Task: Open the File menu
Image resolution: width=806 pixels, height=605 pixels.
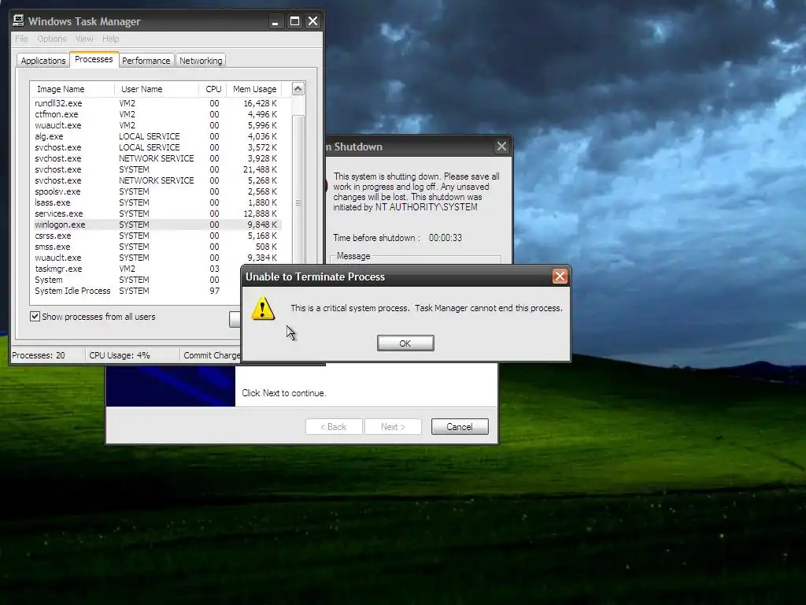Action: pyautogui.click(x=21, y=39)
